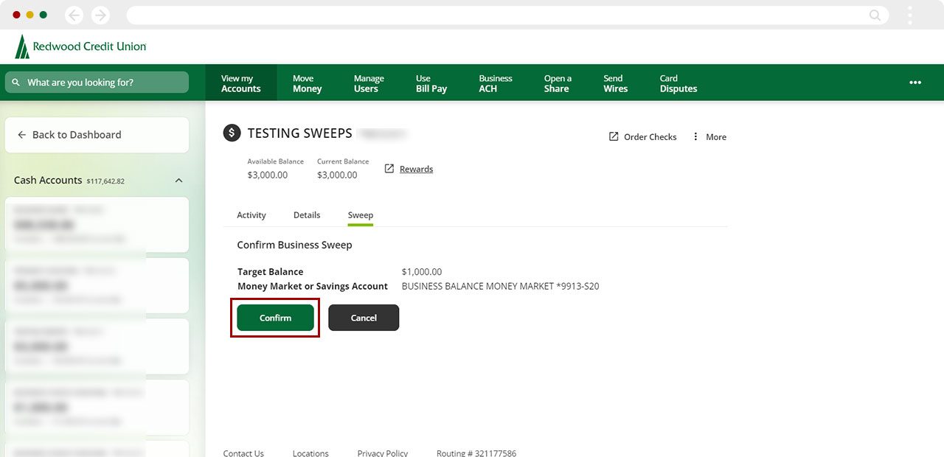This screenshot has height=457, width=944.
Task: Click the dollar sign account icon
Action: pyautogui.click(x=232, y=133)
